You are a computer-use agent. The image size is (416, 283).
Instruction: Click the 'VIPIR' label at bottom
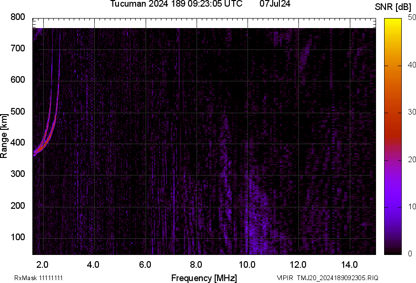(x=285, y=278)
